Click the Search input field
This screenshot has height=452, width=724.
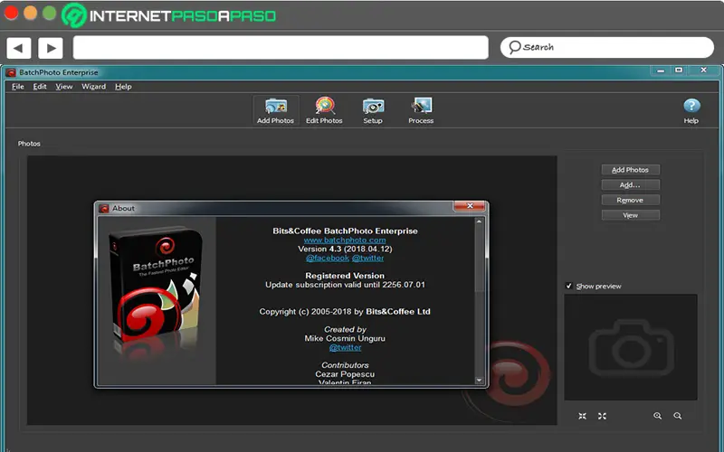(607, 48)
